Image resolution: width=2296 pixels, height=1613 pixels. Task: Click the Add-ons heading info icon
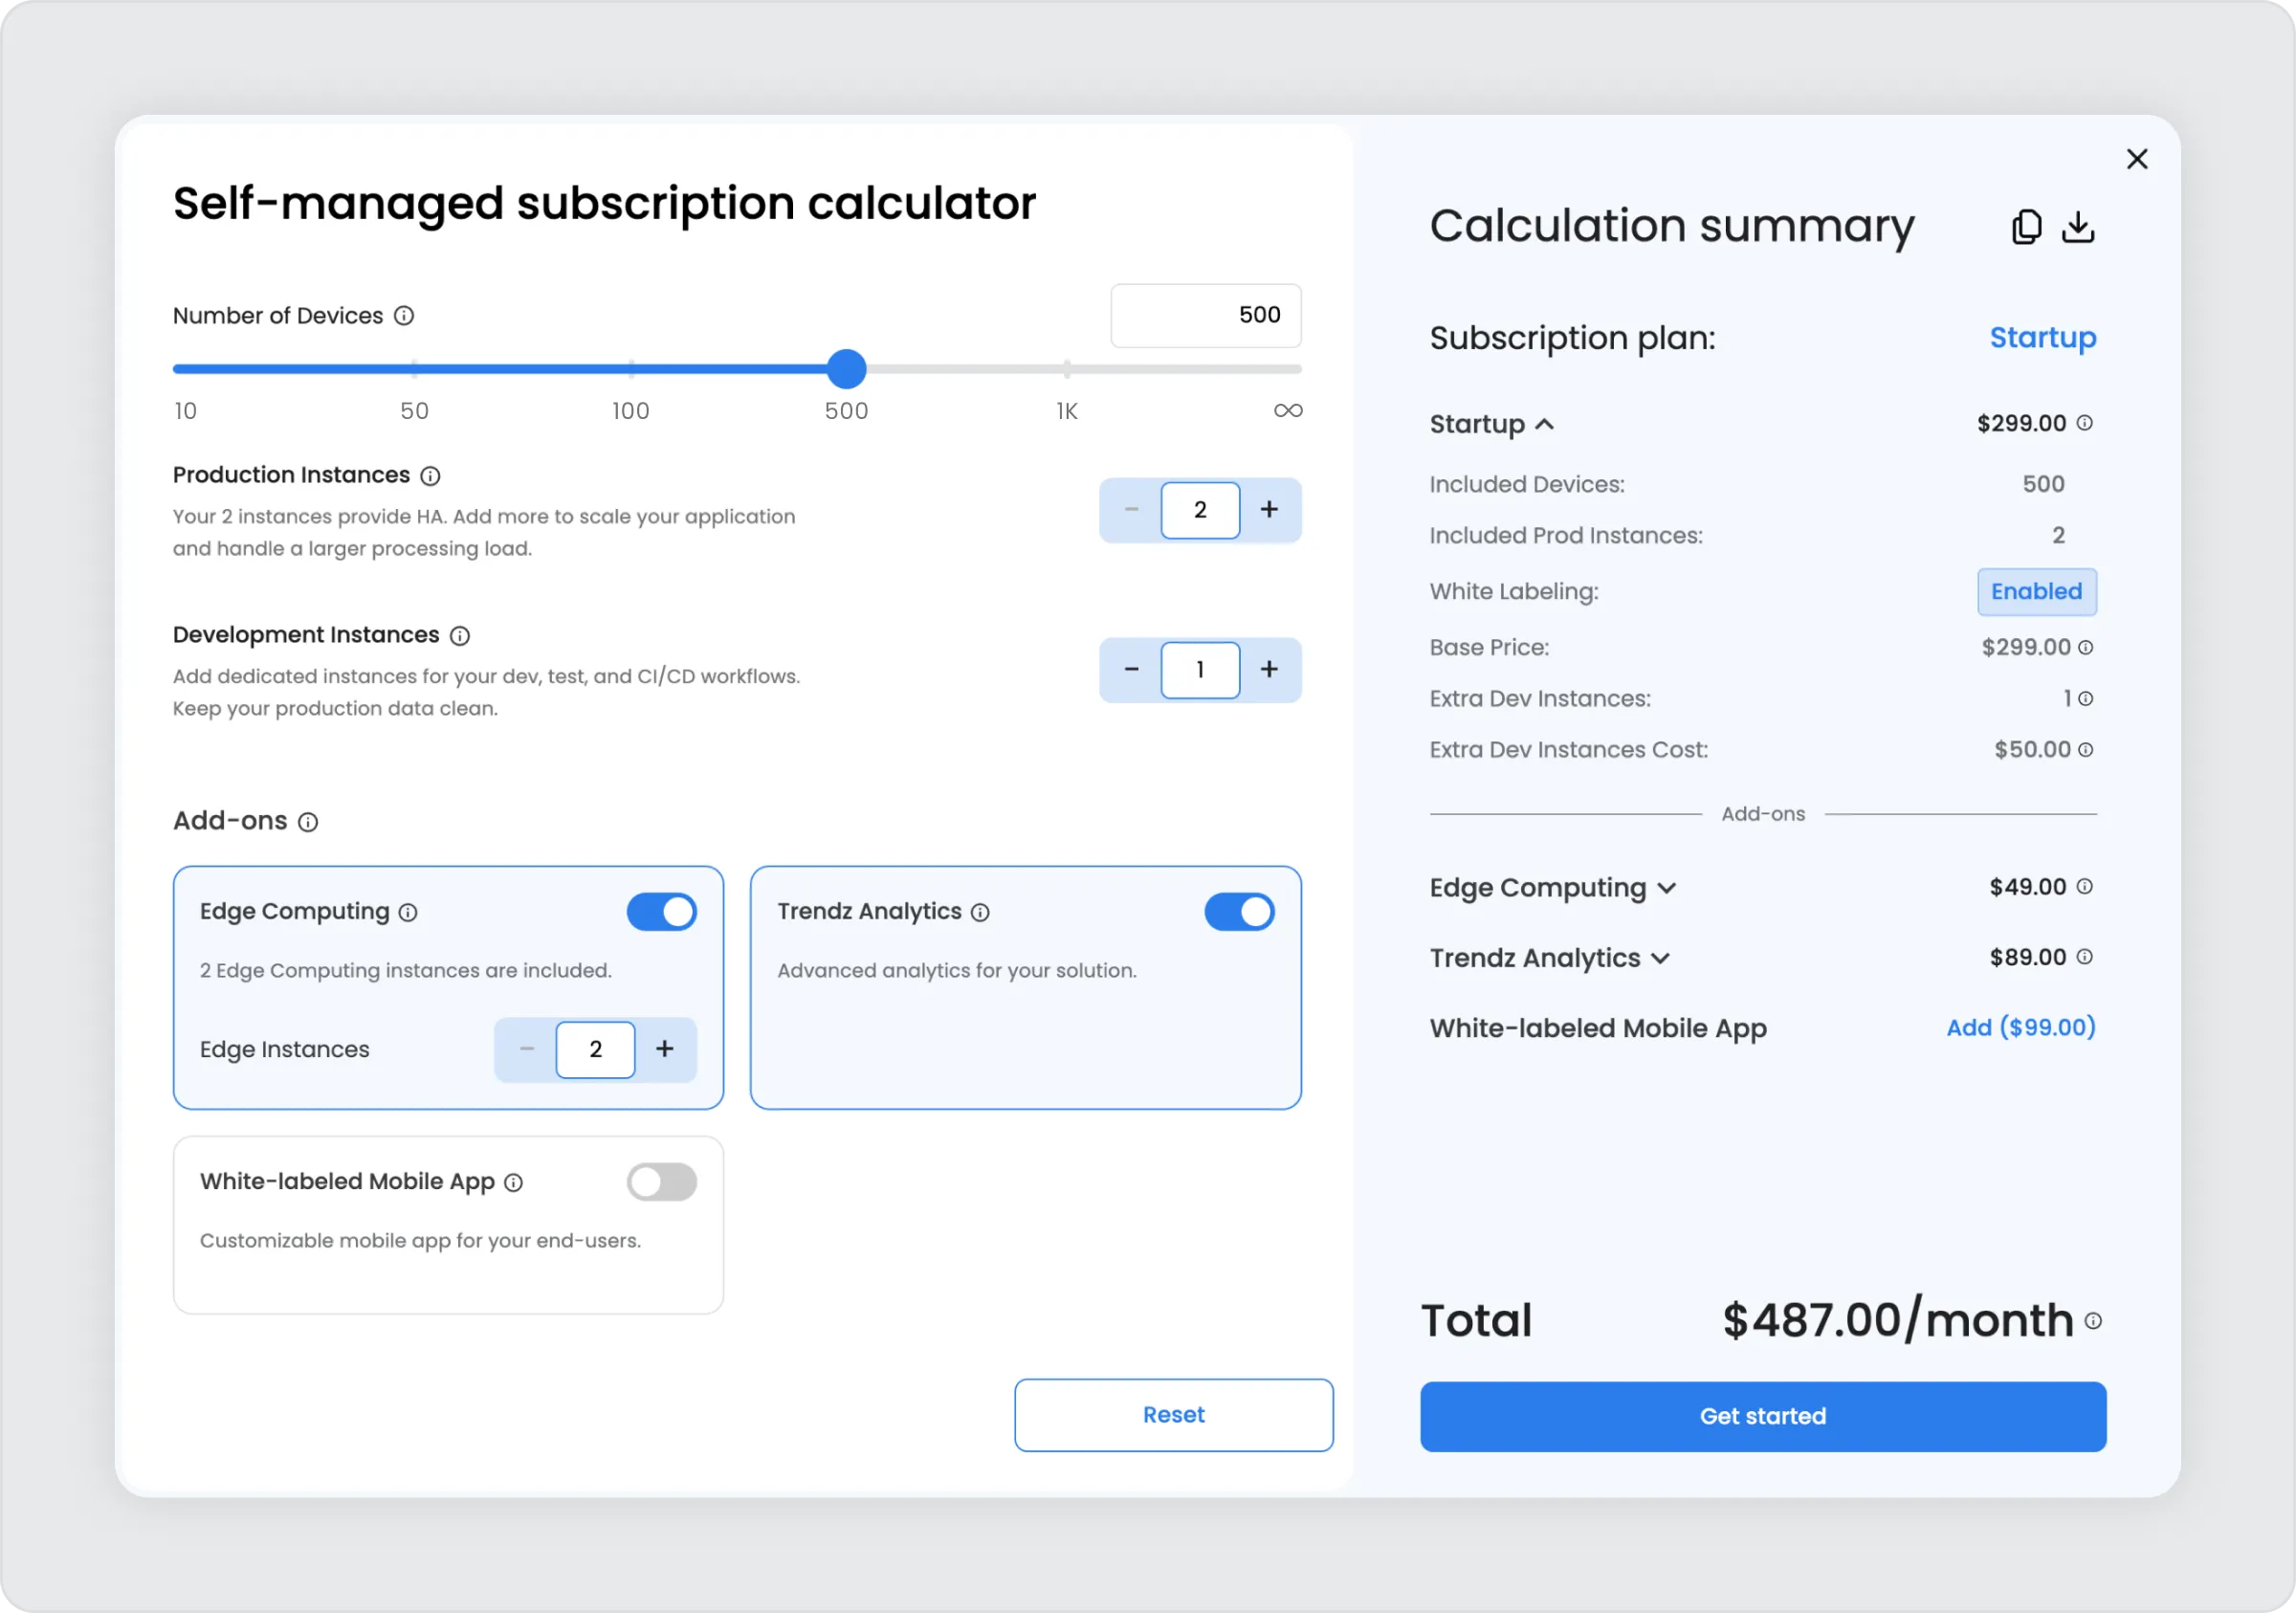[308, 822]
